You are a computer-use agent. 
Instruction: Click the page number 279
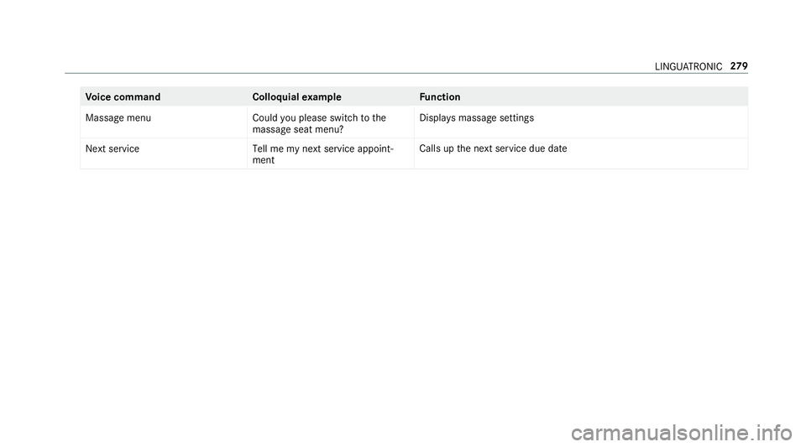(739, 66)
